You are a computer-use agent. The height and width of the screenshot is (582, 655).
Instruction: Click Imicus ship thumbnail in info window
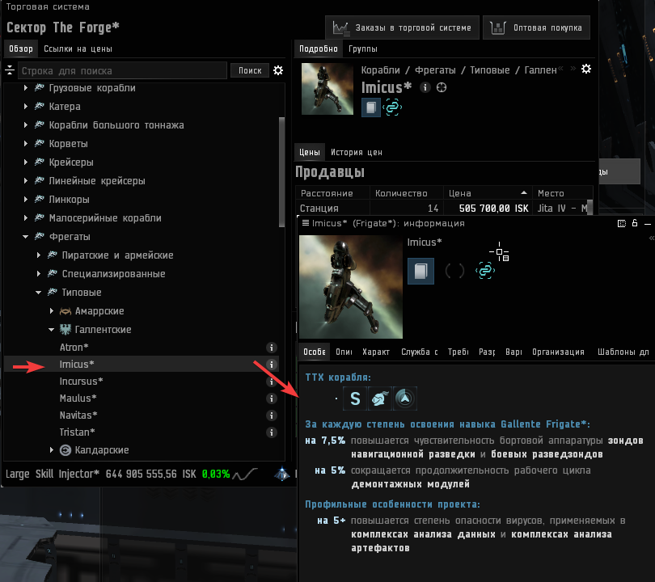pyautogui.click(x=351, y=287)
